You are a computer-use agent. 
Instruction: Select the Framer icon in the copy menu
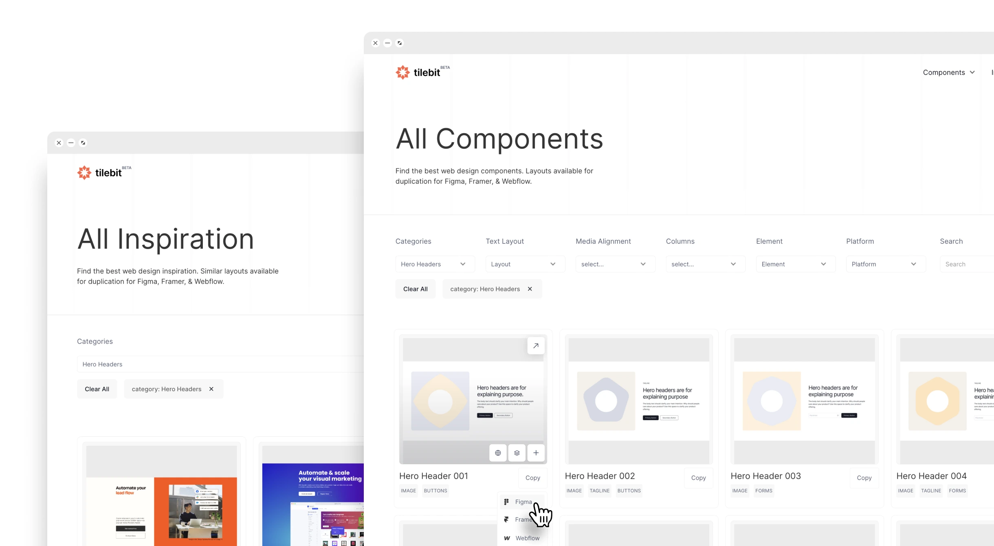tap(506, 519)
